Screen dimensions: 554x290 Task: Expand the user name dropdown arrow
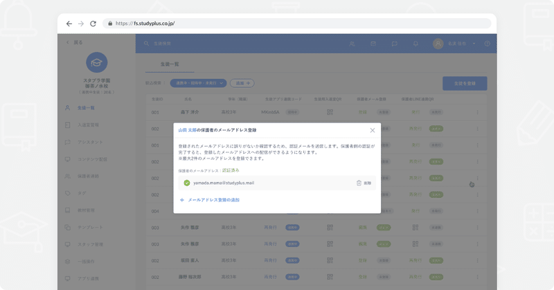pos(474,44)
